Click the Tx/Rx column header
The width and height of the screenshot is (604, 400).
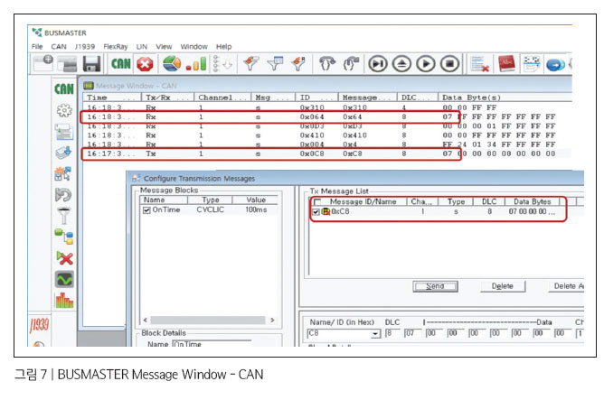pyautogui.click(x=168, y=98)
